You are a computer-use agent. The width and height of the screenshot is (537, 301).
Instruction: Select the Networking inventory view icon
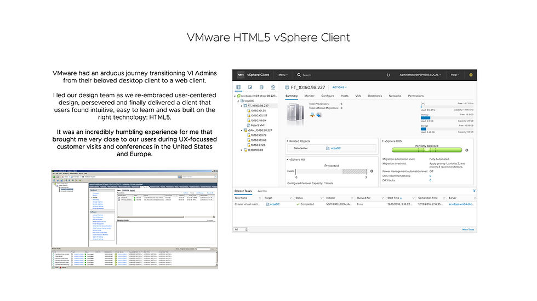(273, 87)
